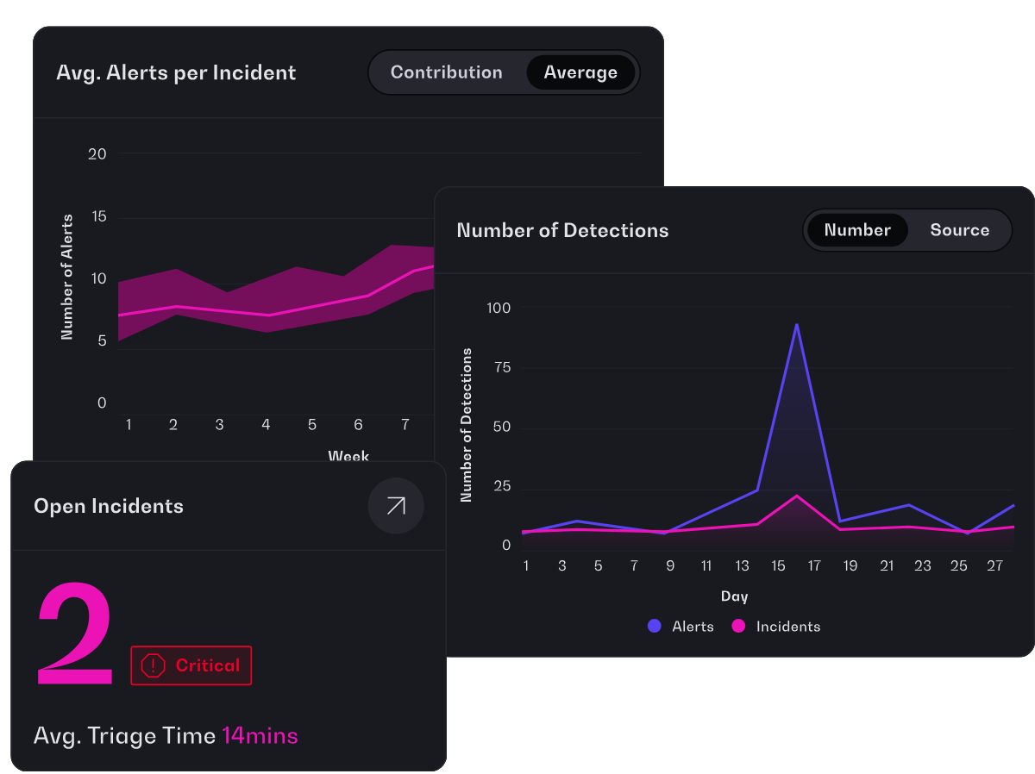Click the large pink number 2
This screenshot has height=774, width=1035.
click(x=75, y=634)
